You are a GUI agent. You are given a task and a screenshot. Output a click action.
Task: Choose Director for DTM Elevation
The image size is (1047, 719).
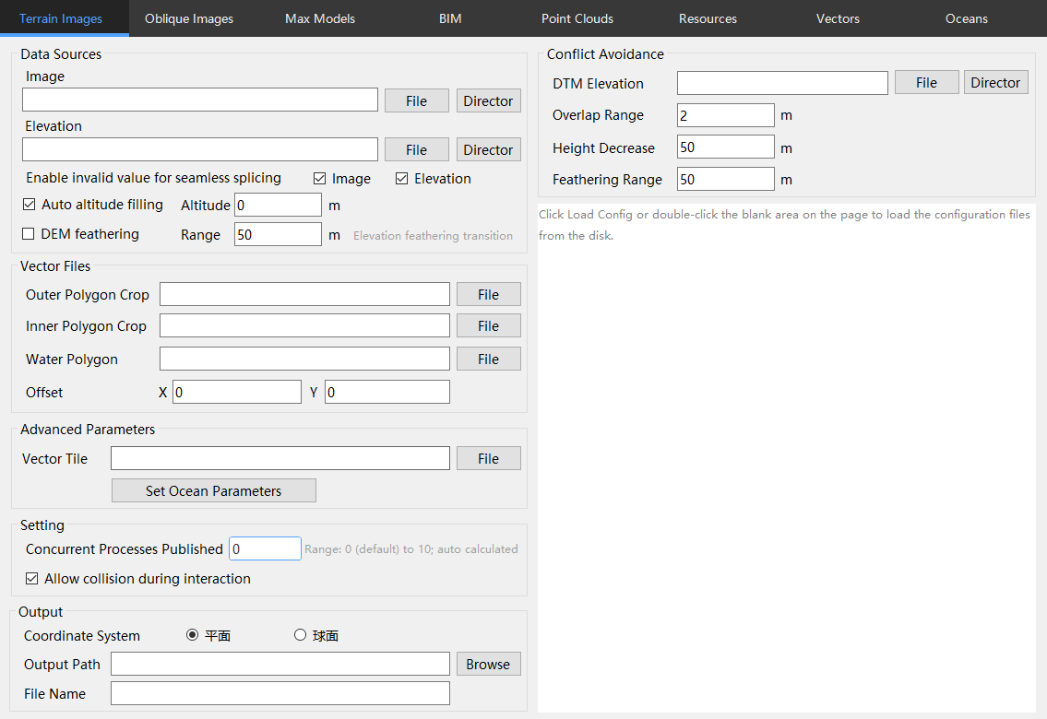coord(995,82)
